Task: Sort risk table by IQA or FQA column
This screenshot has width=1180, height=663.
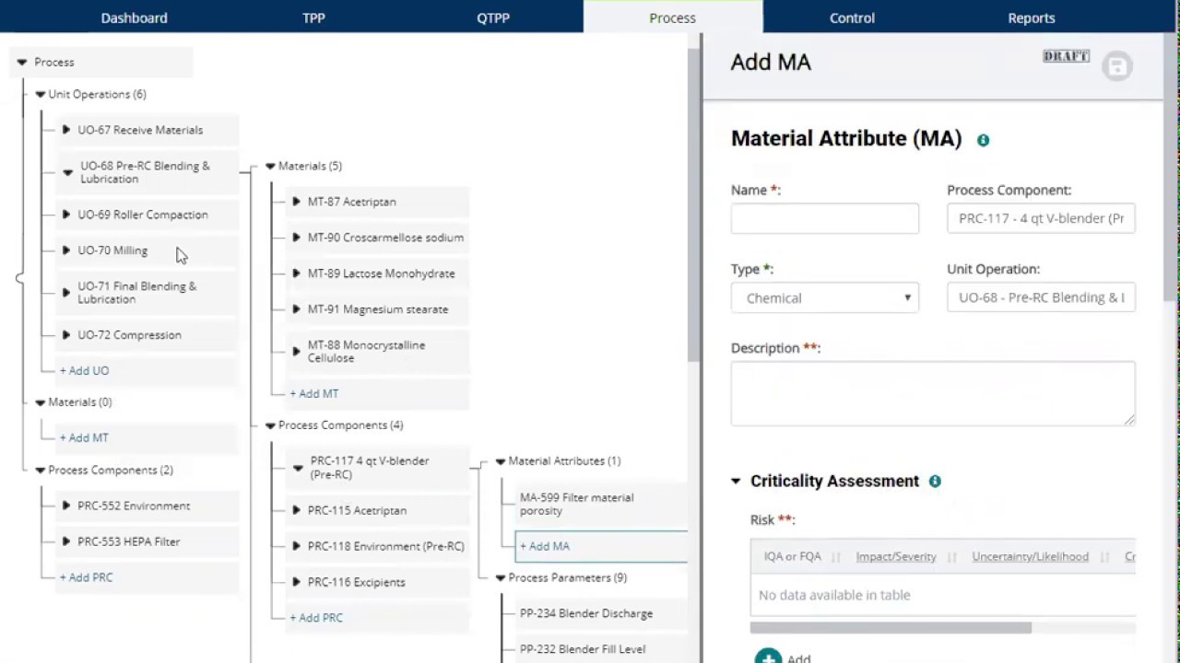Action: [793, 557]
